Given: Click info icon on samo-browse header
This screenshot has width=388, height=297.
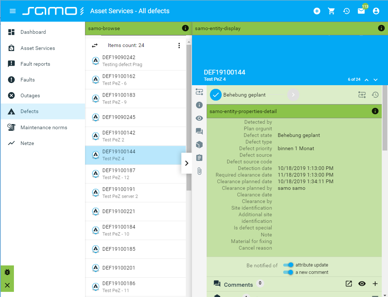Looking at the screenshot, I should click(x=185, y=28).
